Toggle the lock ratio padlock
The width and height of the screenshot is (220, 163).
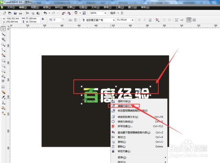(x=43, y=19)
